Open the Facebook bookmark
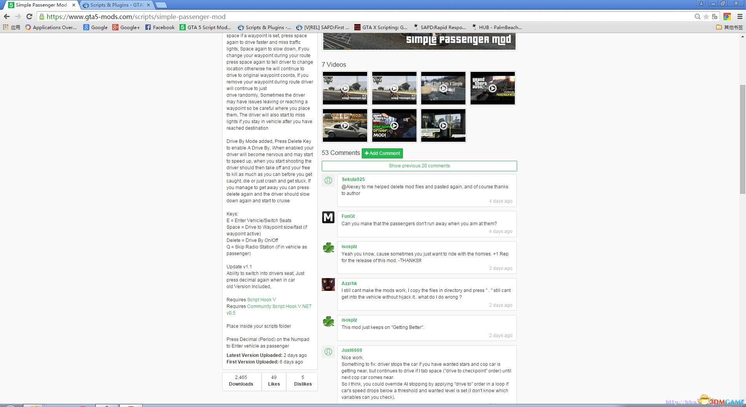 click(160, 27)
